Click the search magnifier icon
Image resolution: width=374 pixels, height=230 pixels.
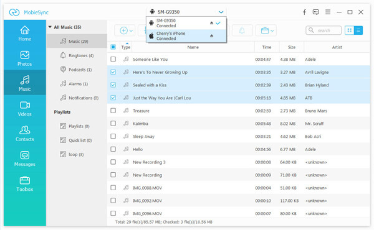(x=311, y=30)
